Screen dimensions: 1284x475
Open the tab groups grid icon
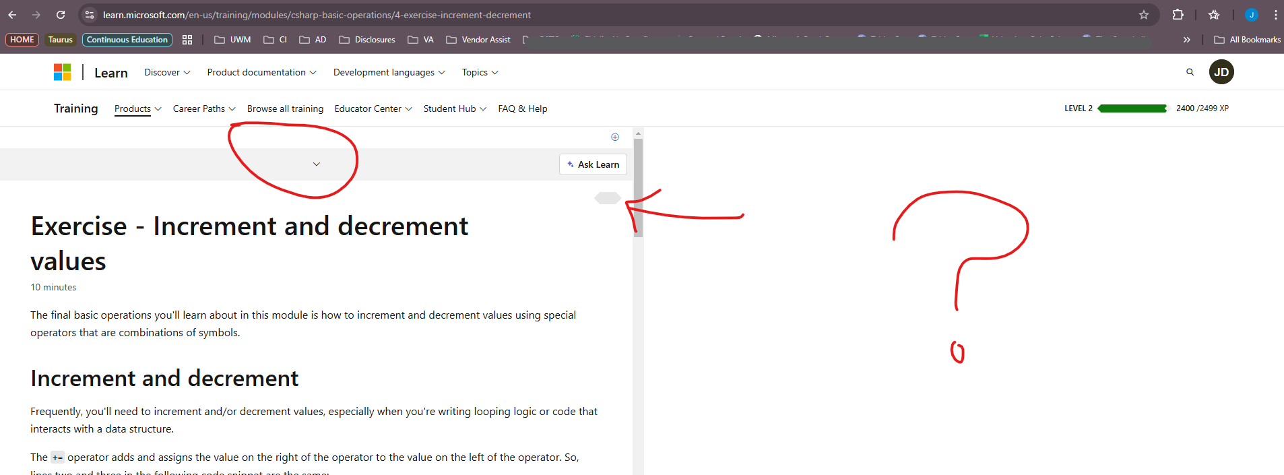coord(187,40)
